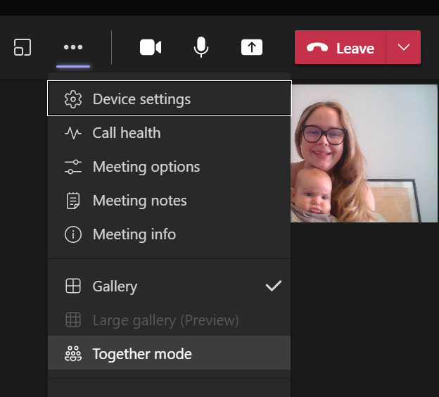This screenshot has height=397, width=439.
Task: Open Device settings
Action: 170,99
